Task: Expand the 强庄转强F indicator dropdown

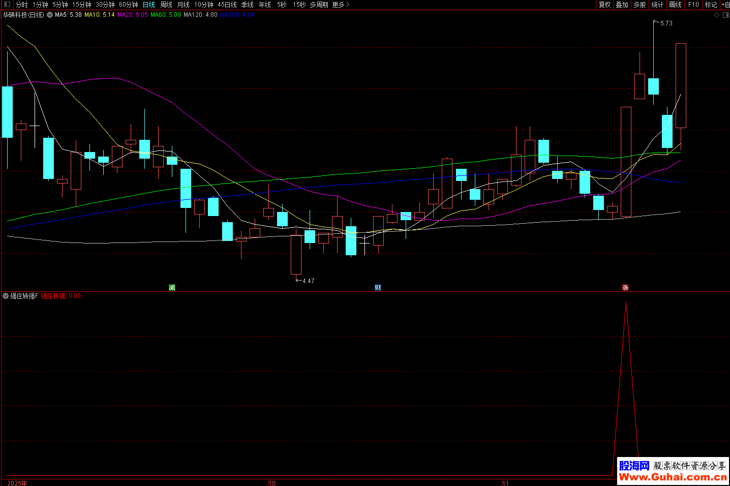Action: click(x=6, y=296)
